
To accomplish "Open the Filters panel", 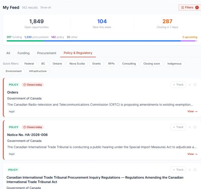I will click(x=190, y=7).
